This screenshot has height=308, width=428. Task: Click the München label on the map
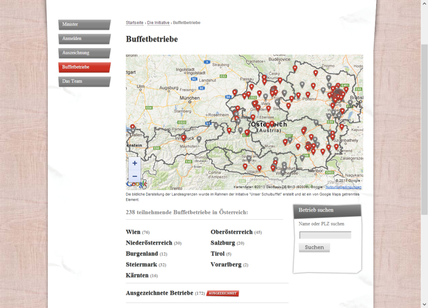(189, 98)
